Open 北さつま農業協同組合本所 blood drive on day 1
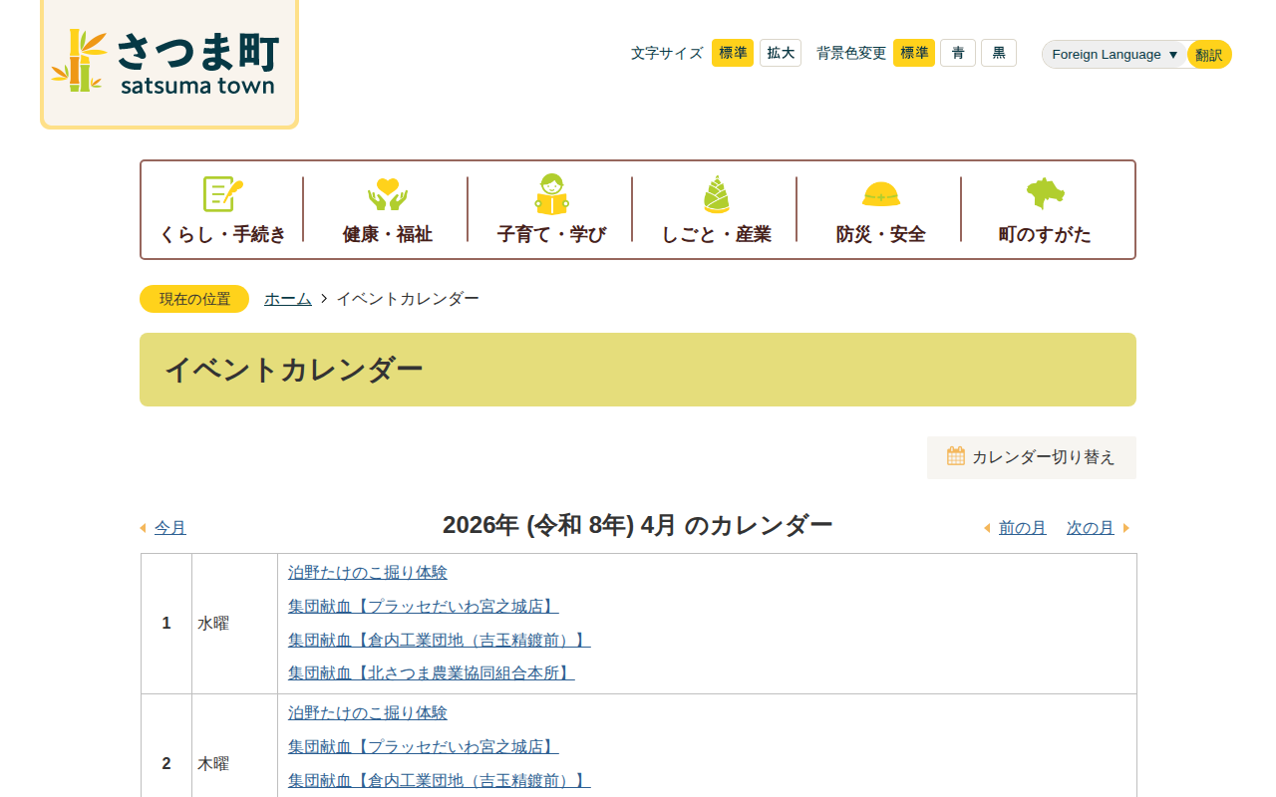 pos(432,673)
